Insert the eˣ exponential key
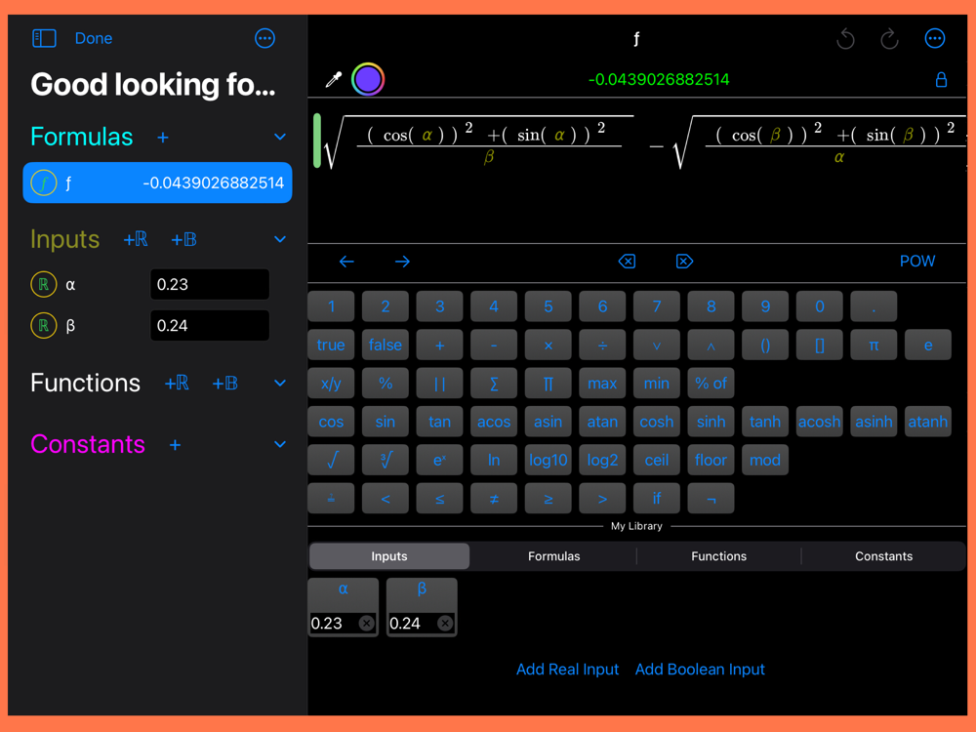Viewport: 976px width, 732px height. 439,460
